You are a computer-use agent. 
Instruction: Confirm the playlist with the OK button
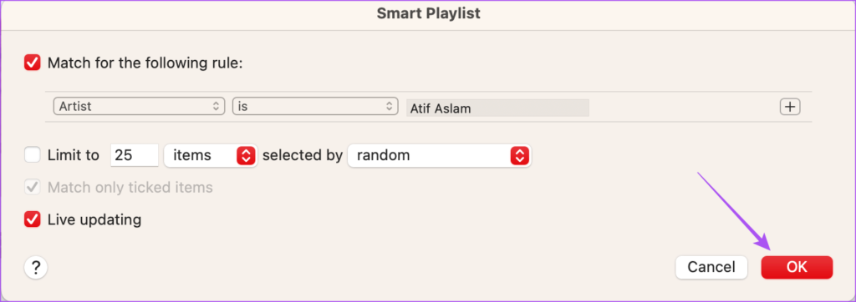click(x=797, y=267)
